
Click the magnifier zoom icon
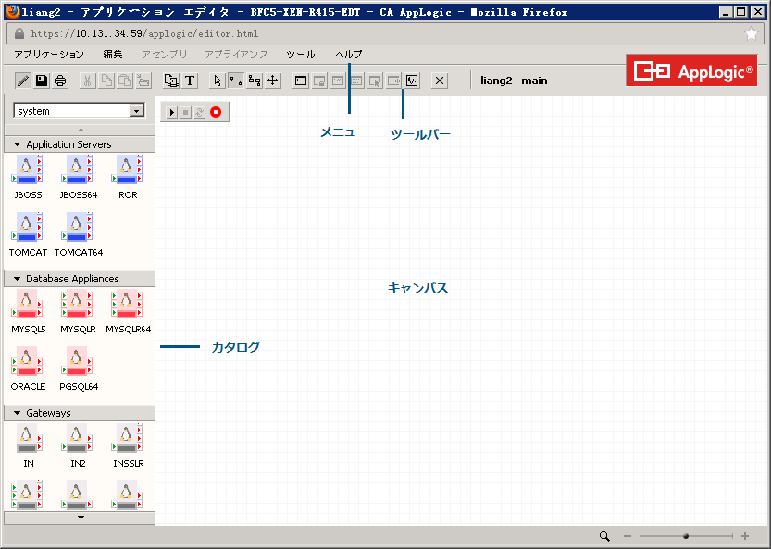click(x=604, y=536)
